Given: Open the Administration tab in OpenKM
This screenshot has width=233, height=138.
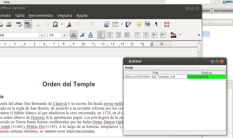Looking at the screenshot, I should pyautogui.click(x=223, y=11).
